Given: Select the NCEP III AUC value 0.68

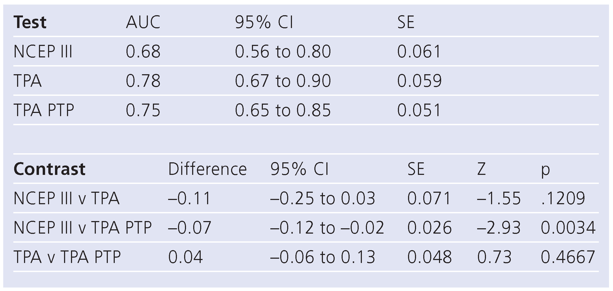Looking at the screenshot, I should pyautogui.click(x=143, y=52).
